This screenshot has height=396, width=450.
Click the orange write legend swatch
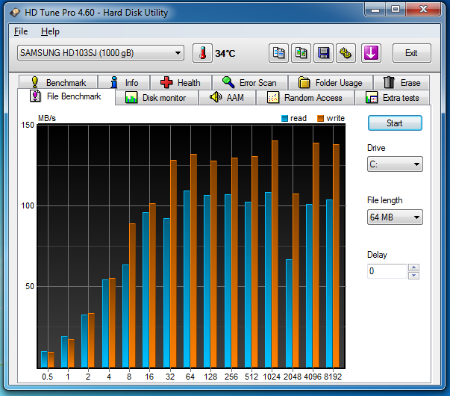[321, 118]
